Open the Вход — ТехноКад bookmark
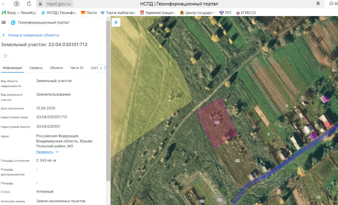The width and height of the screenshot is (338, 205). point(19,13)
